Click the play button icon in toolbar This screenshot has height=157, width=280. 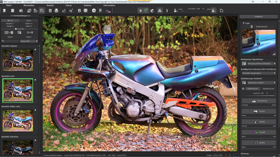point(94,11)
